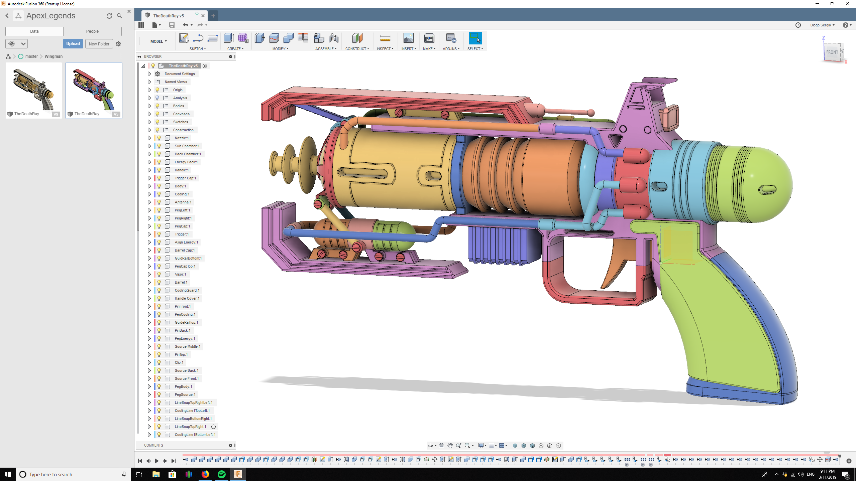The width and height of the screenshot is (856, 481).
Task: Expand the Clip:1 component
Action: click(149, 362)
